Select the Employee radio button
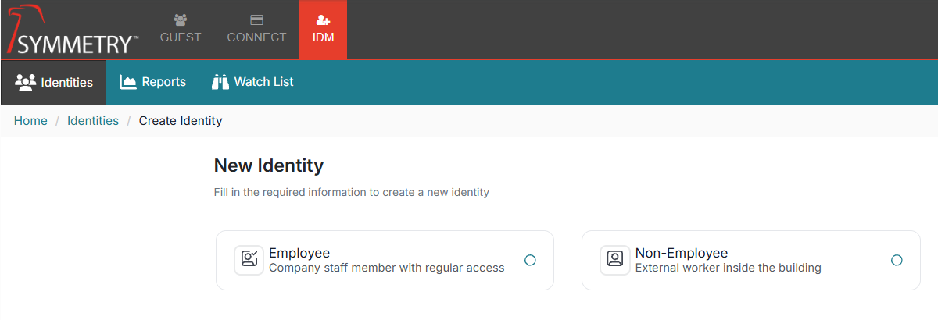 click(530, 260)
